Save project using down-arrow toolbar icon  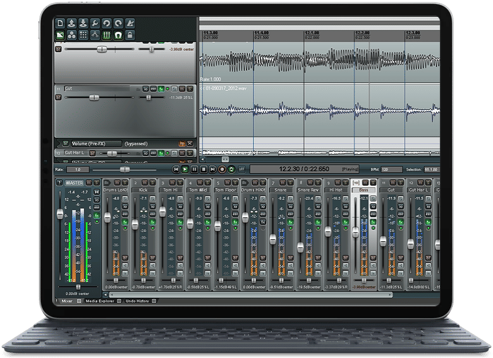pyautogui.click(x=83, y=23)
